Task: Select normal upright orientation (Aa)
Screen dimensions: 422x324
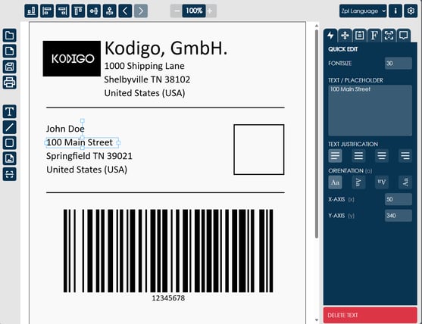Action: click(335, 182)
